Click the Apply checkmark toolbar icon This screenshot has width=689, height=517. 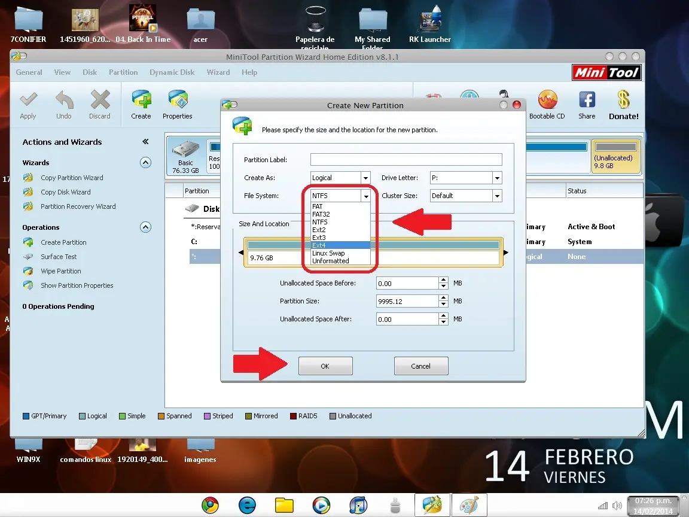[x=28, y=100]
